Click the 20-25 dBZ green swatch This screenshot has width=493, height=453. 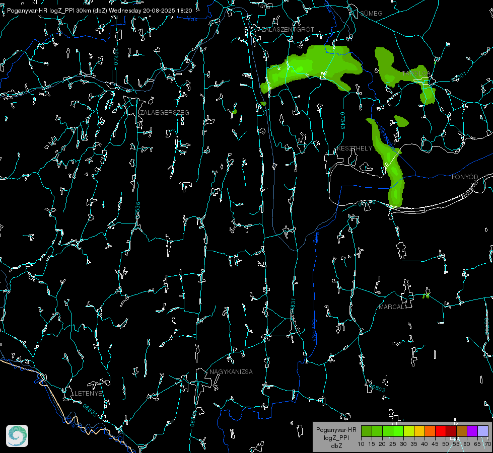(388, 431)
